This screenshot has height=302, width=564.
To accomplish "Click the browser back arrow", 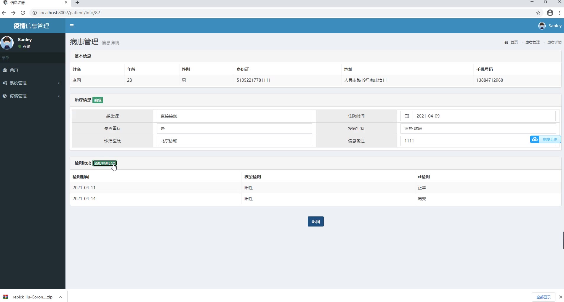I will pos(4,13).
